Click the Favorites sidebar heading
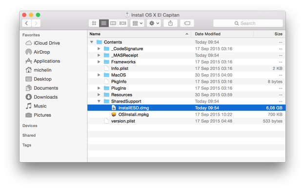305x190 pixels. (x=31, y=35)
